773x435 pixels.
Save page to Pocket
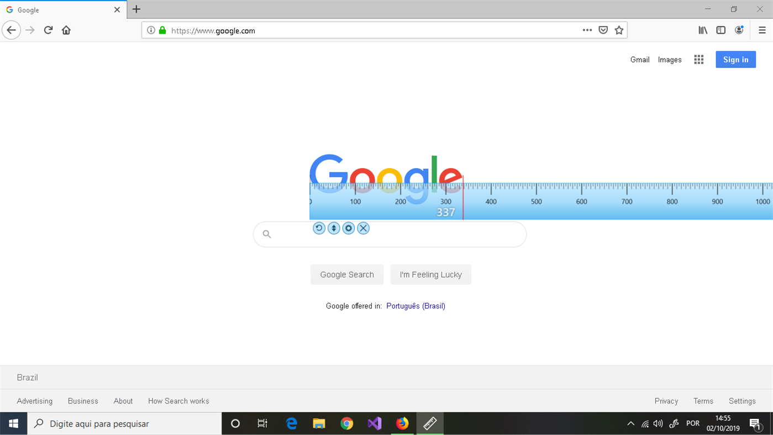603,30
